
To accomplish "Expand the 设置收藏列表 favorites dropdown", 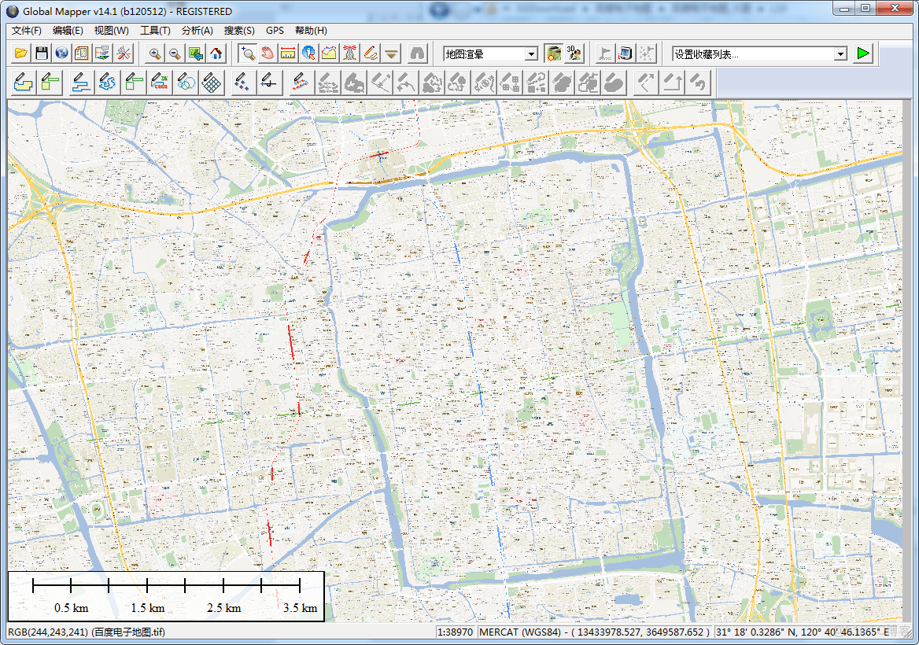I will point(840,54).
